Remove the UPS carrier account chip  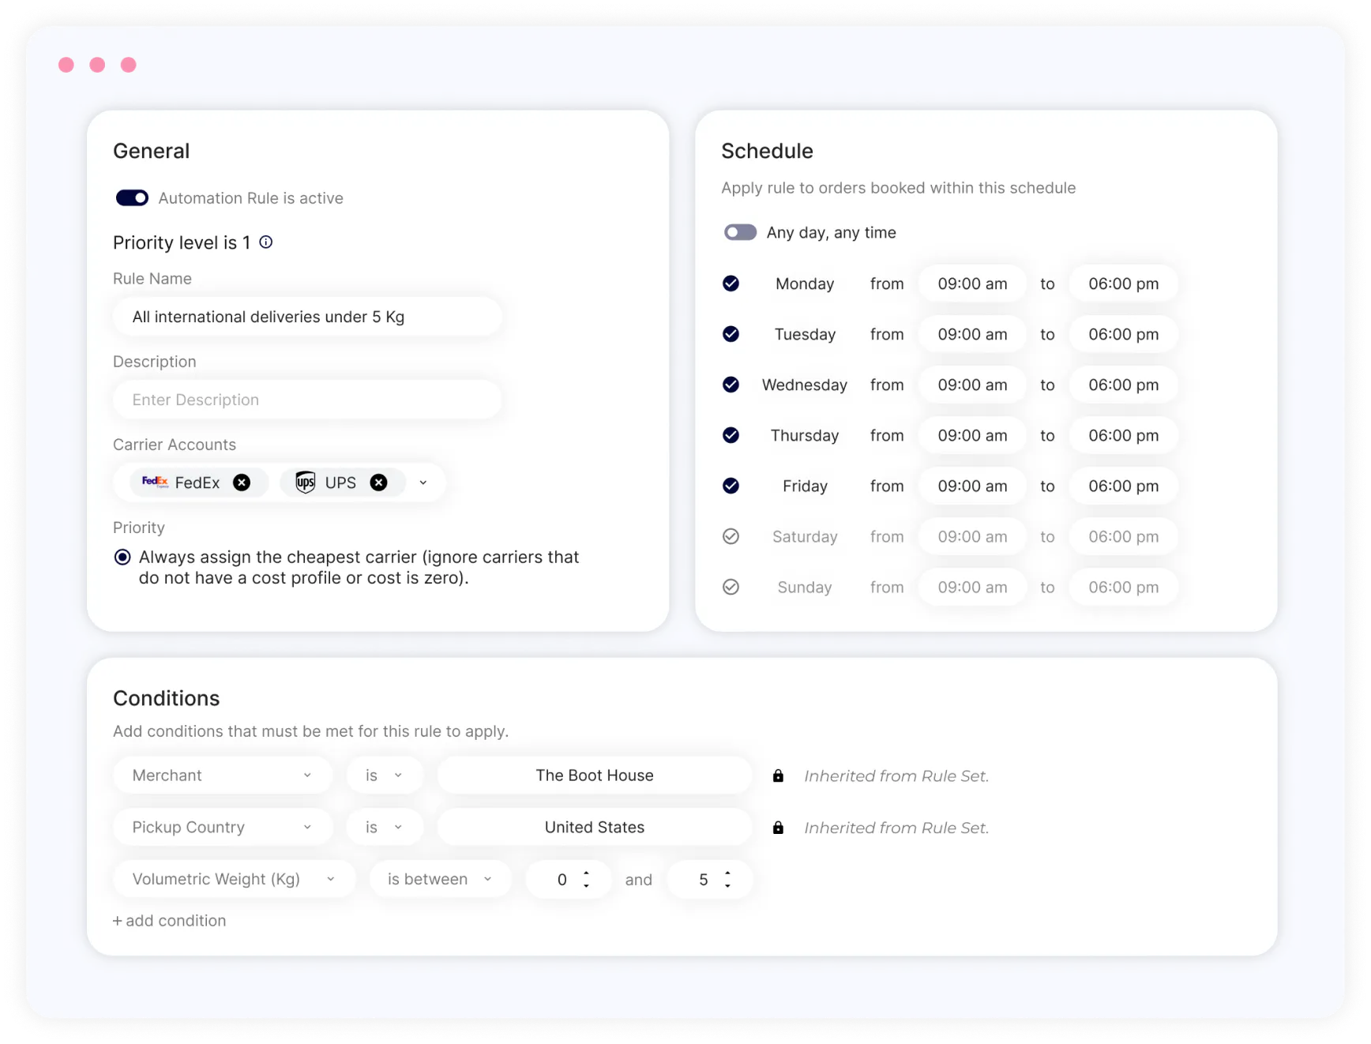click(x=378, y=482)
